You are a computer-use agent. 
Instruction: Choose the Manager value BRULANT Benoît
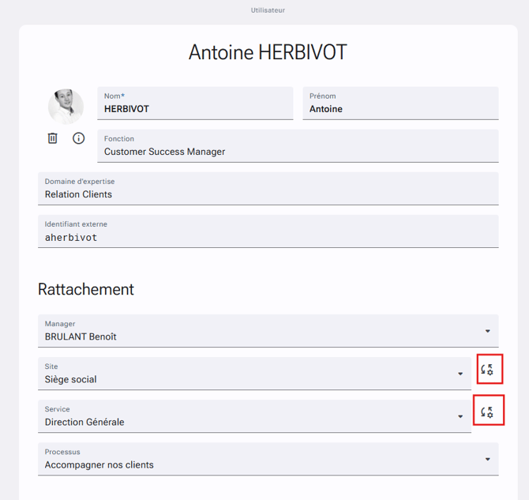tap(81, 336)
